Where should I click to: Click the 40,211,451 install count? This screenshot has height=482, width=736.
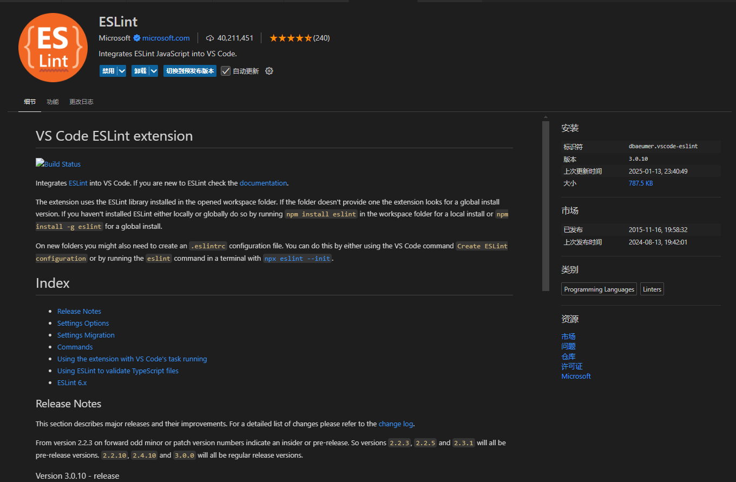pos(235,38)
